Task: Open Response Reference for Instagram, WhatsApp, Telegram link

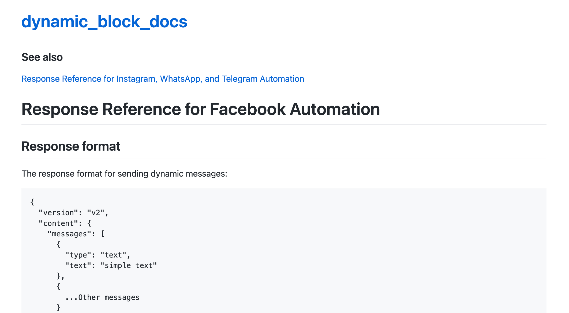Action: (x=163, y=79)
